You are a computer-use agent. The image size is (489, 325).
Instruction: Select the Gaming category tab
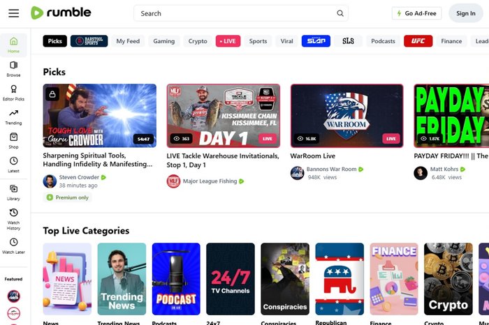164,41
